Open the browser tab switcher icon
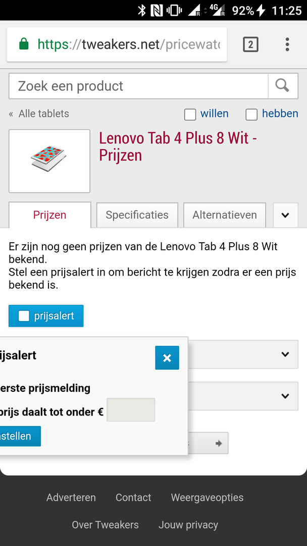The height and width of the screenshot is (546, 307). pyautogui.click(x=250, y=44)
